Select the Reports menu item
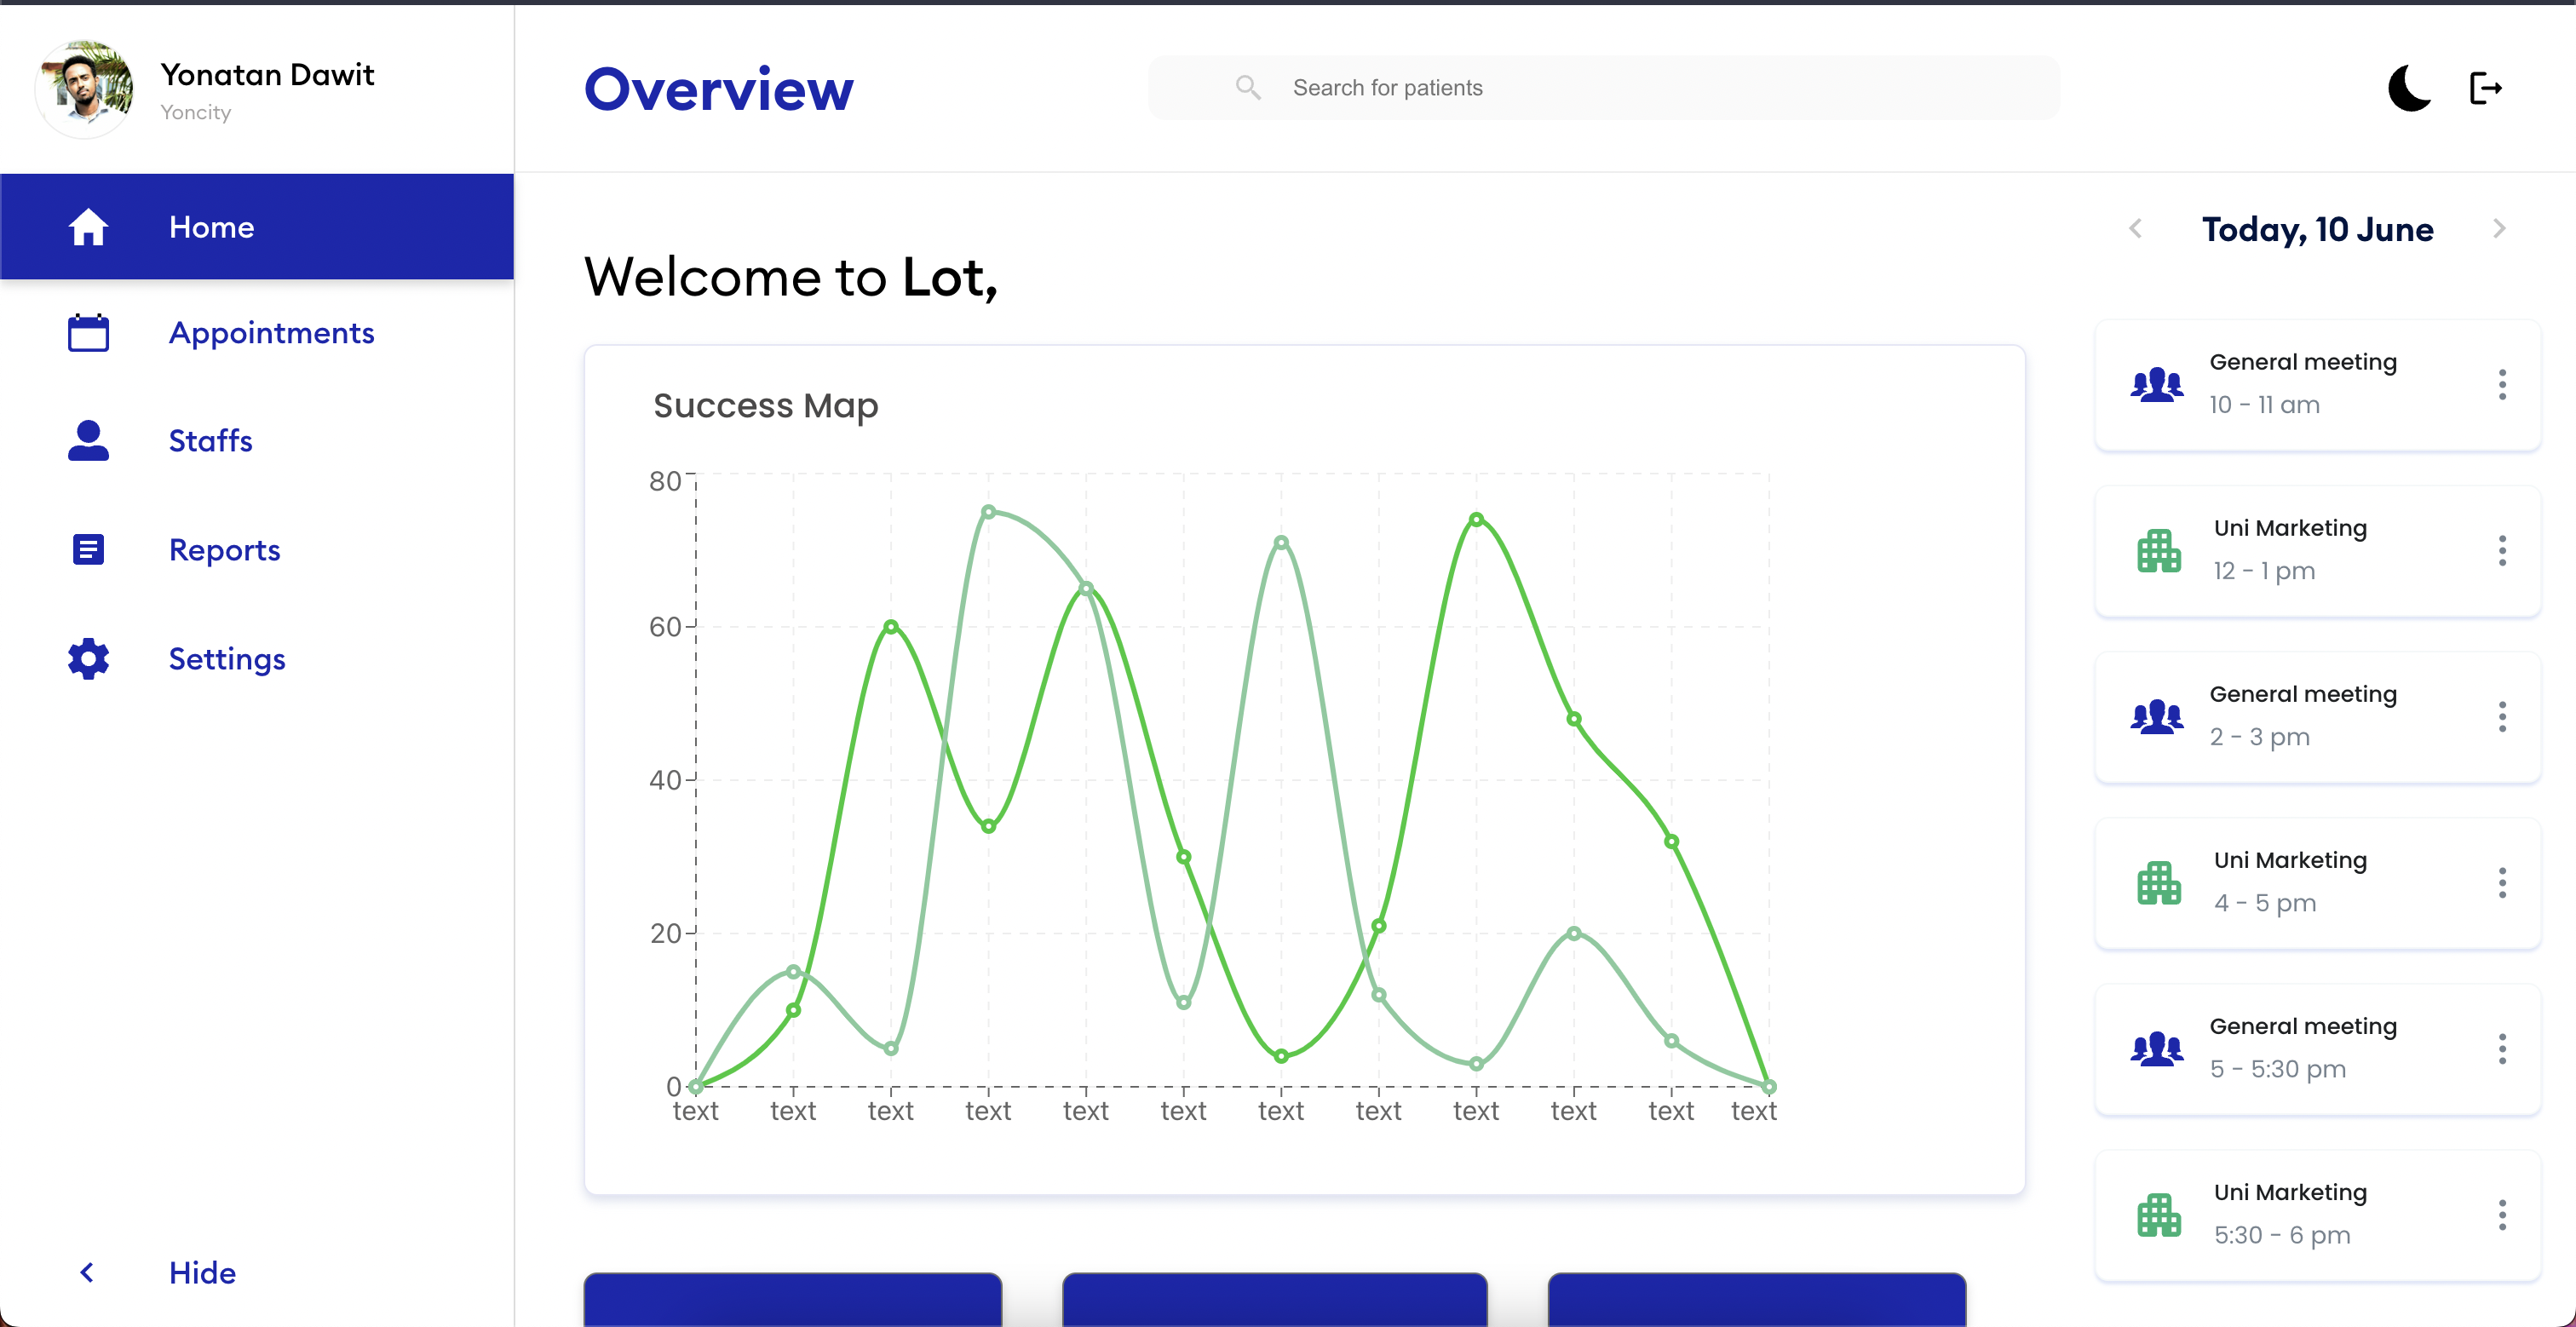Image resolution: width=2576 pixels, height=1327 pixels. [224, 549]
